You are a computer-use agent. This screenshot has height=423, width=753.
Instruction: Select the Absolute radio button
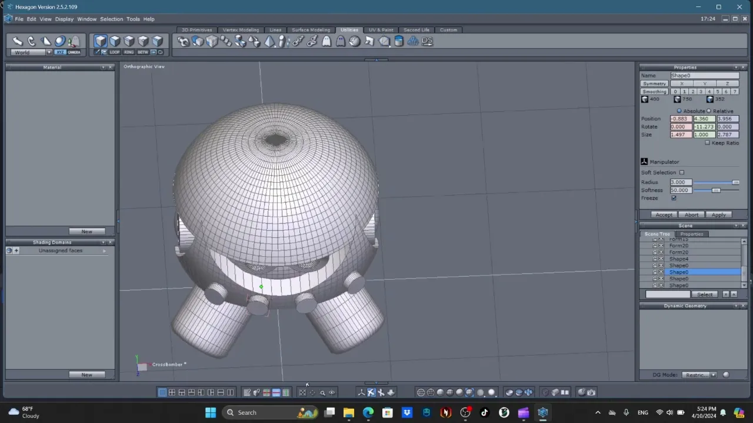click(x=679, y=111)
